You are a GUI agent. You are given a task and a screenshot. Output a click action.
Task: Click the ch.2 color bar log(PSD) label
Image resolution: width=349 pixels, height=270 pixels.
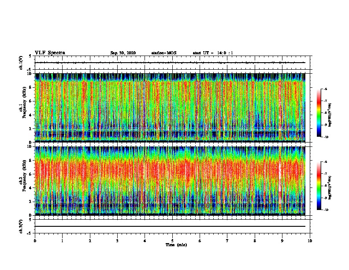330,187
